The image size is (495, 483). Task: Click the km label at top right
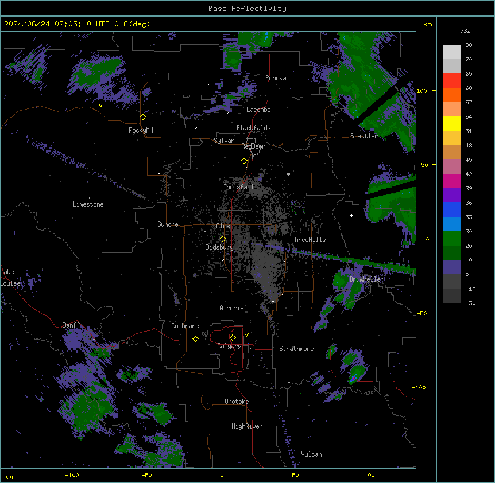pos(427,24)
